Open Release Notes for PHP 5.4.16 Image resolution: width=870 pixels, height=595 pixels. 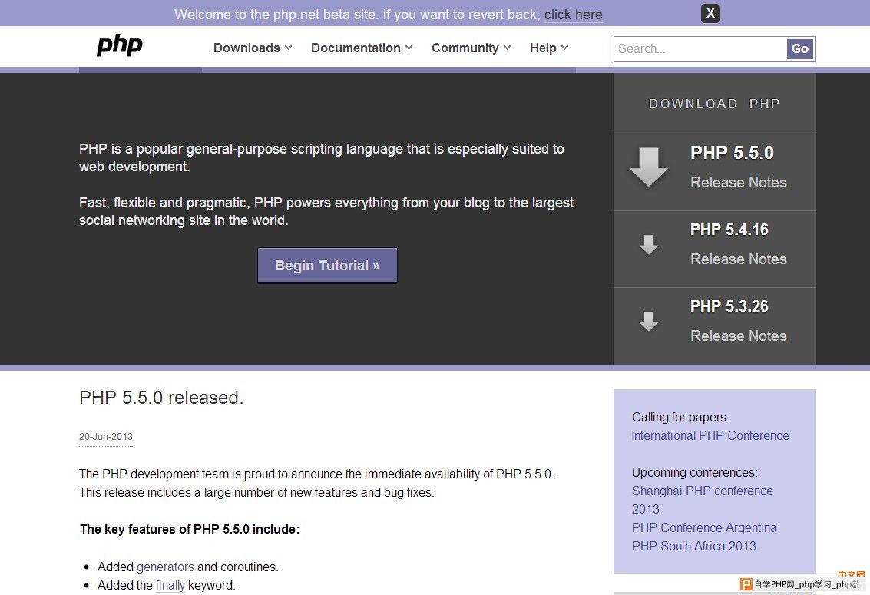739,259
